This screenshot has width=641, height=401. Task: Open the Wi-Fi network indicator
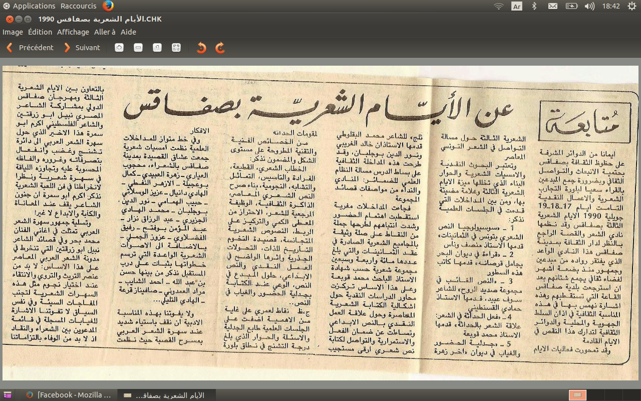(x=498, y=6)
